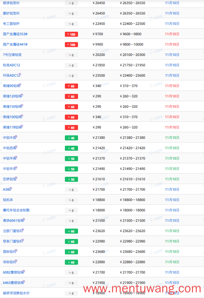Click the price range ¥20100~20300

[x=133, y=55]
